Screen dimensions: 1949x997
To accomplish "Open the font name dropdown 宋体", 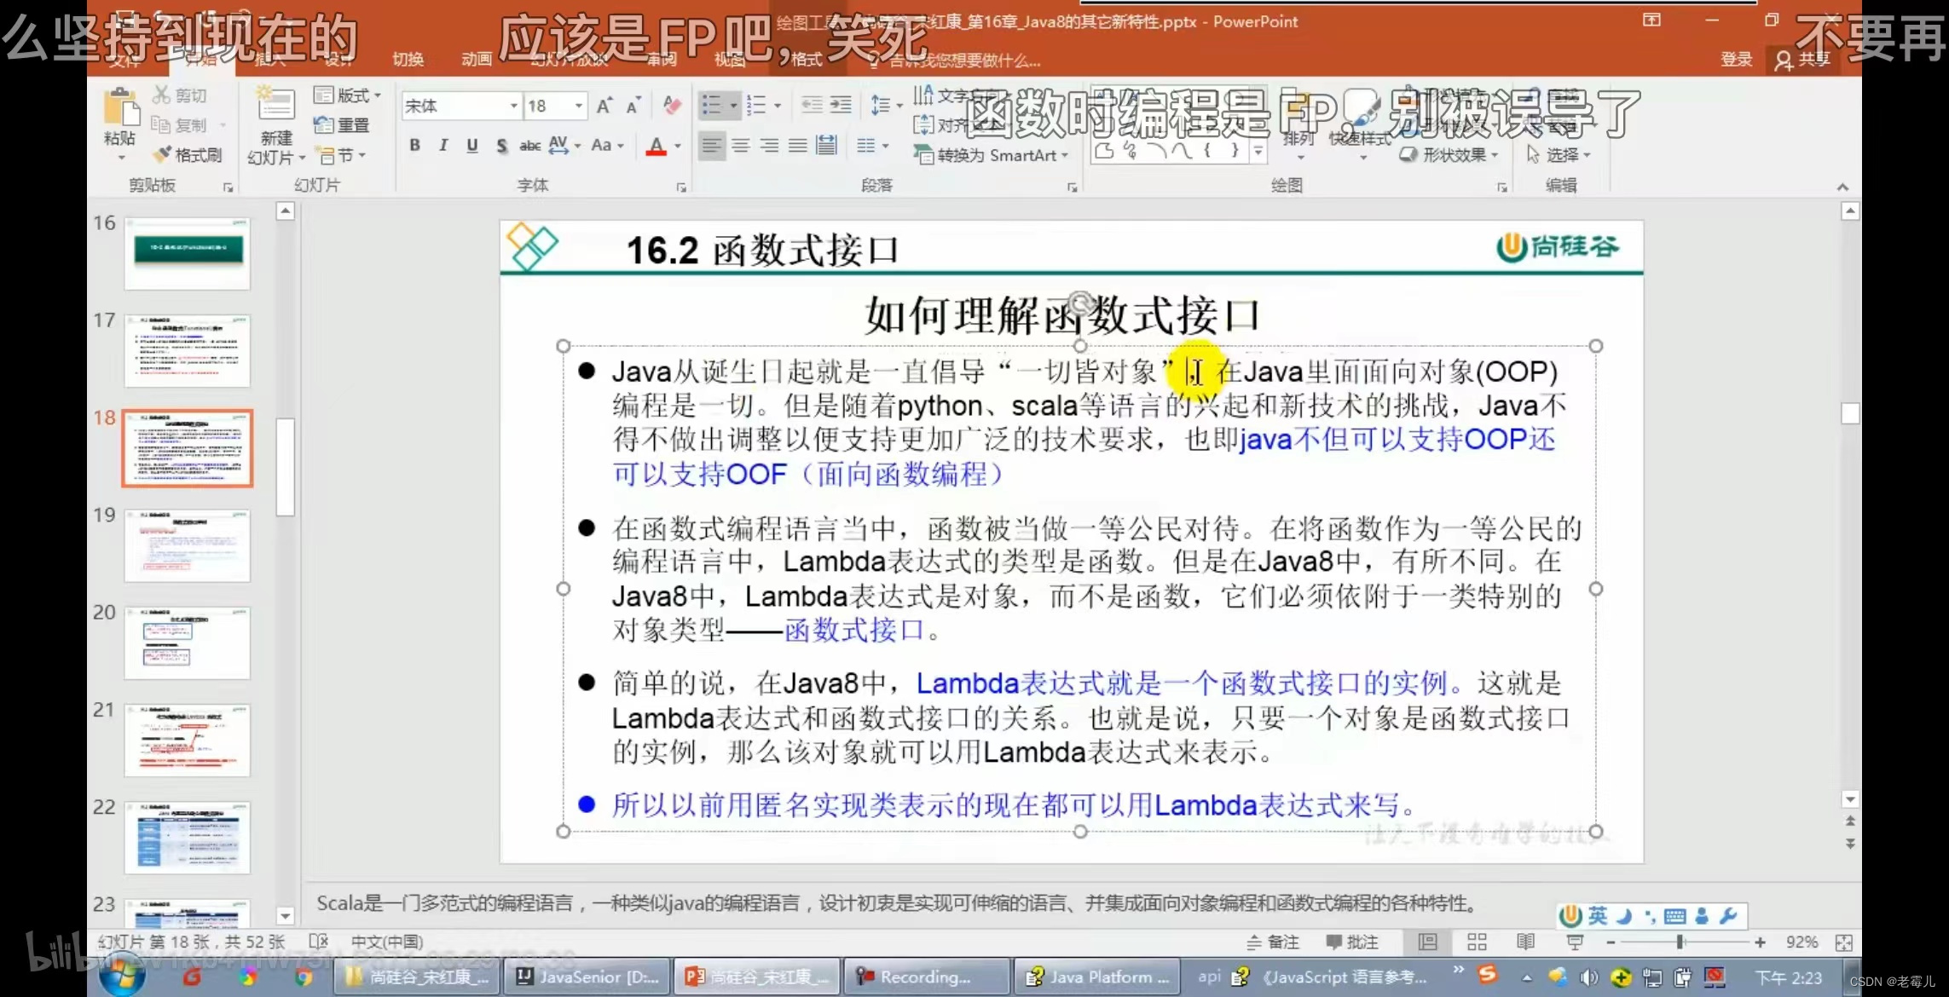I will pyautogui.click(x=513, y=107).
